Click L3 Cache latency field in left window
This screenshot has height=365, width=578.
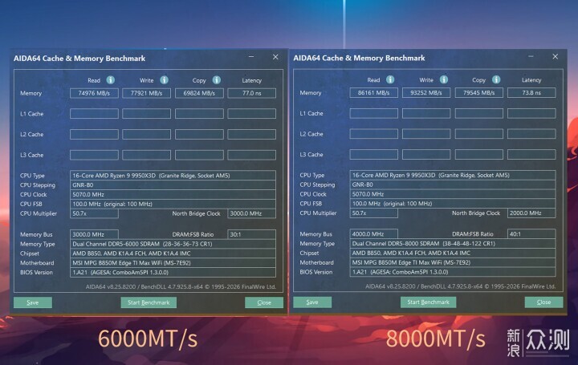click(x=252, y=155)
